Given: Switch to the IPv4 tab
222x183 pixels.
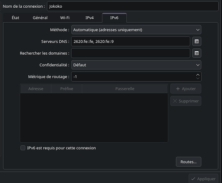Looking at the screenshot, I should (x=90, y=18).
